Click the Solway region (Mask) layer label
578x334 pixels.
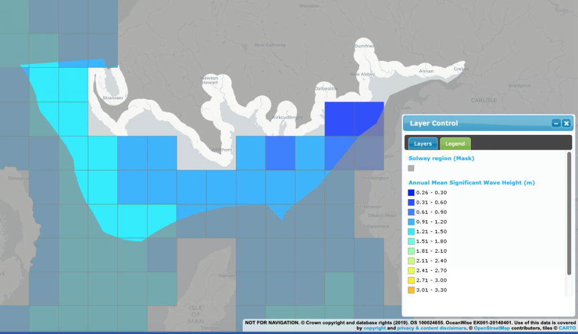(441, 158)
